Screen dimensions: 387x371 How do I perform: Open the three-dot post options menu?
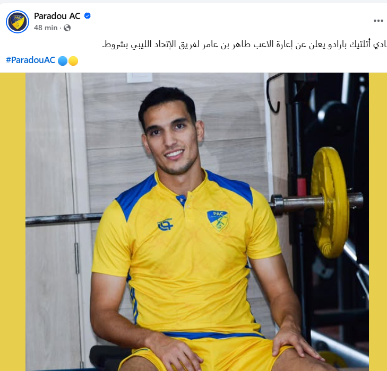(378, 21)
